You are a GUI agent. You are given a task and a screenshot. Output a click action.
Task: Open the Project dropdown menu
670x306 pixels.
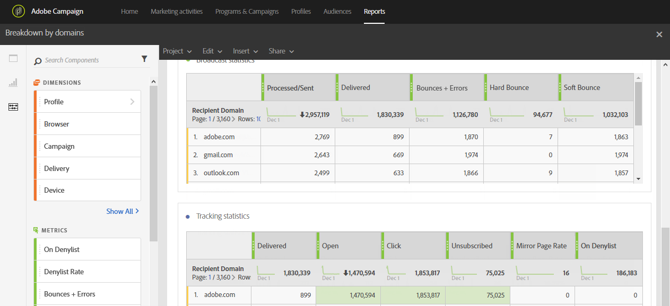[x=177, y=51]
